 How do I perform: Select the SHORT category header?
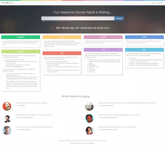pyautogui.click(x=103, y=37)
